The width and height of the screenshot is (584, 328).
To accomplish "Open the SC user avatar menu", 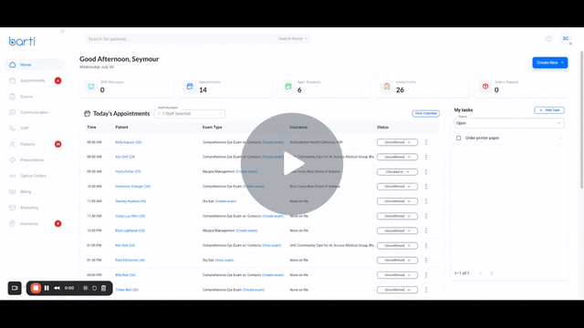I will (566, 38).
